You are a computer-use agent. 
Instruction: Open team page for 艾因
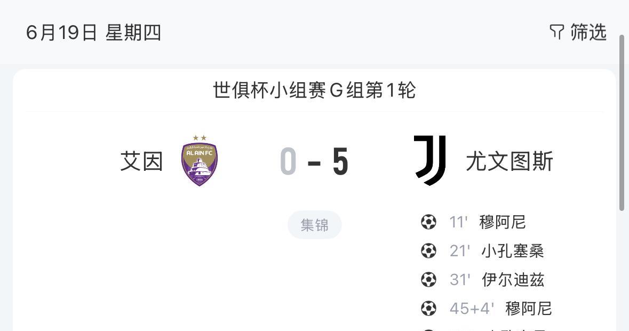(x=141, y=161)
